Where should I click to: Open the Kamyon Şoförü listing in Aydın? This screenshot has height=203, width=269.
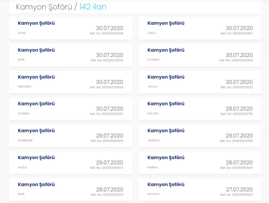[x=36, y=23]
